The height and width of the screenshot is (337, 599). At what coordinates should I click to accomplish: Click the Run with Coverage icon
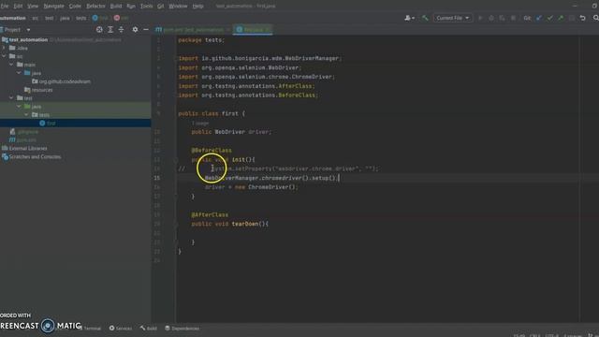(x=502, y=18)
